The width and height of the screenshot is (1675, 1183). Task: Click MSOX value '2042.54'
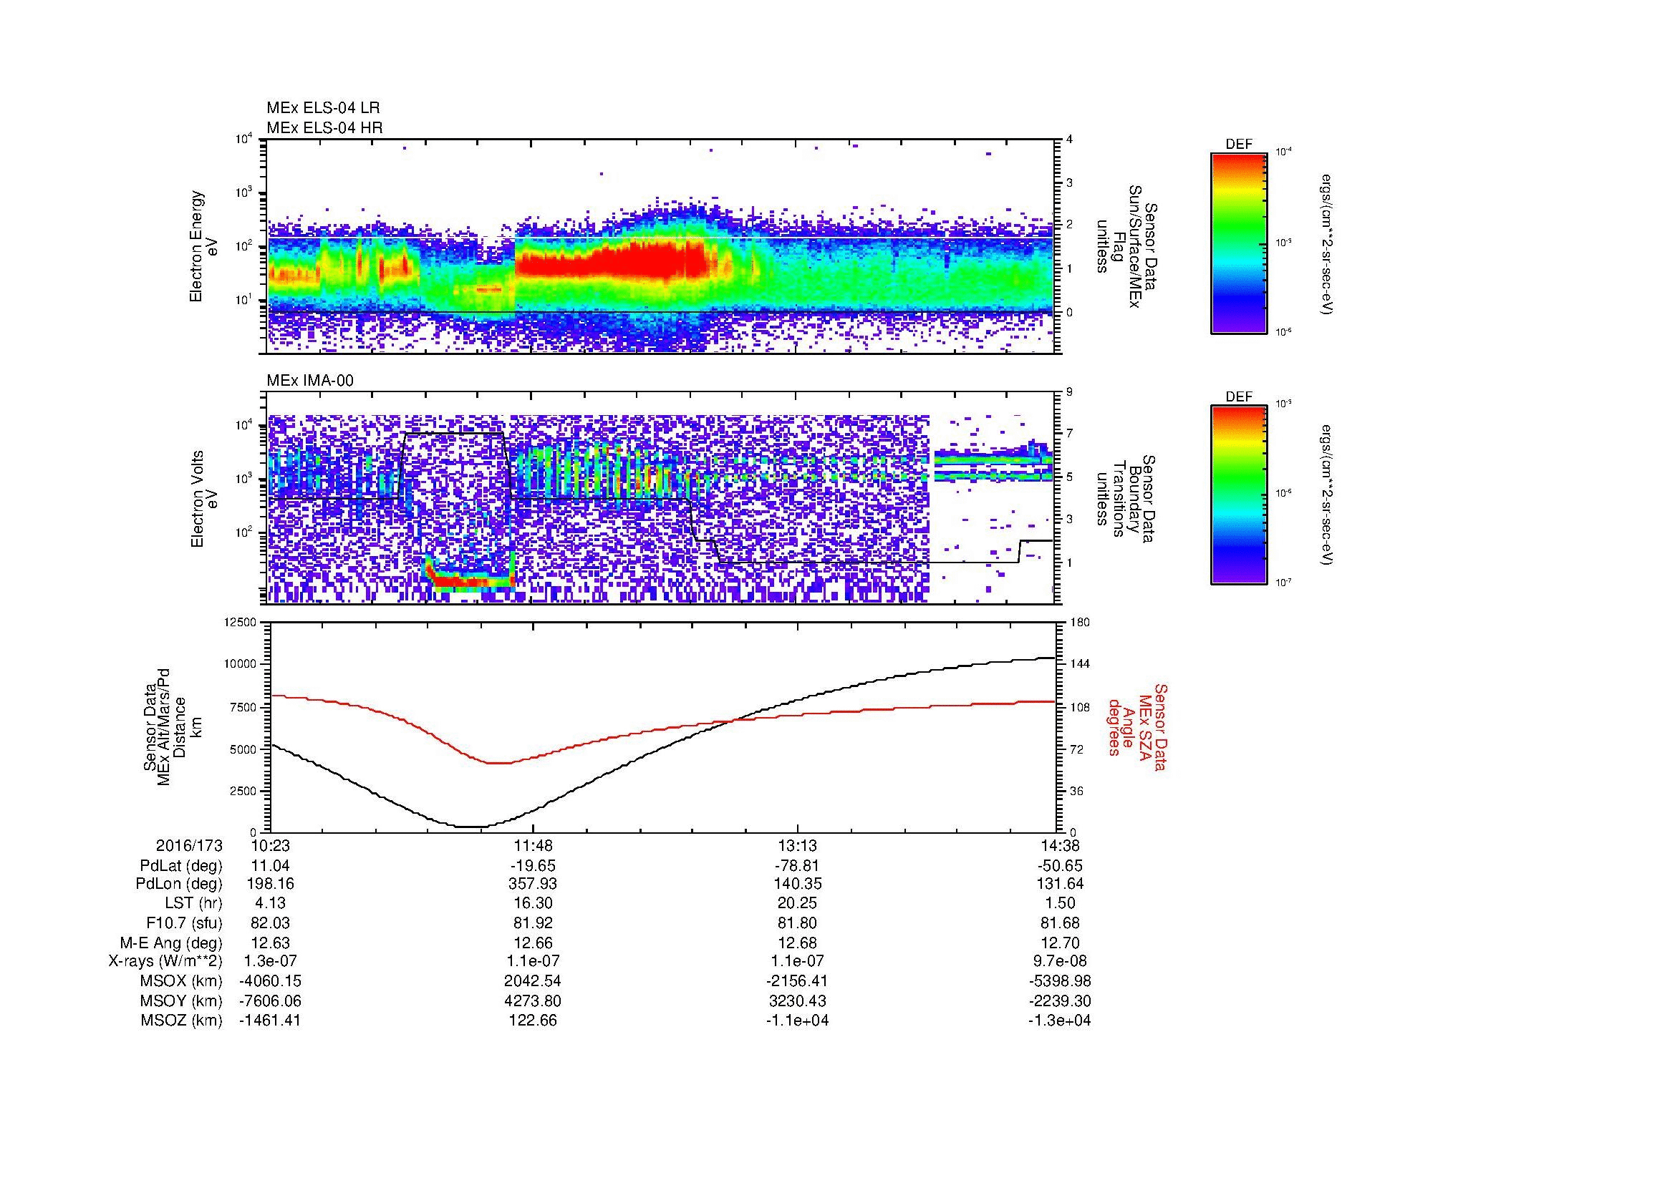coord(534,981)
